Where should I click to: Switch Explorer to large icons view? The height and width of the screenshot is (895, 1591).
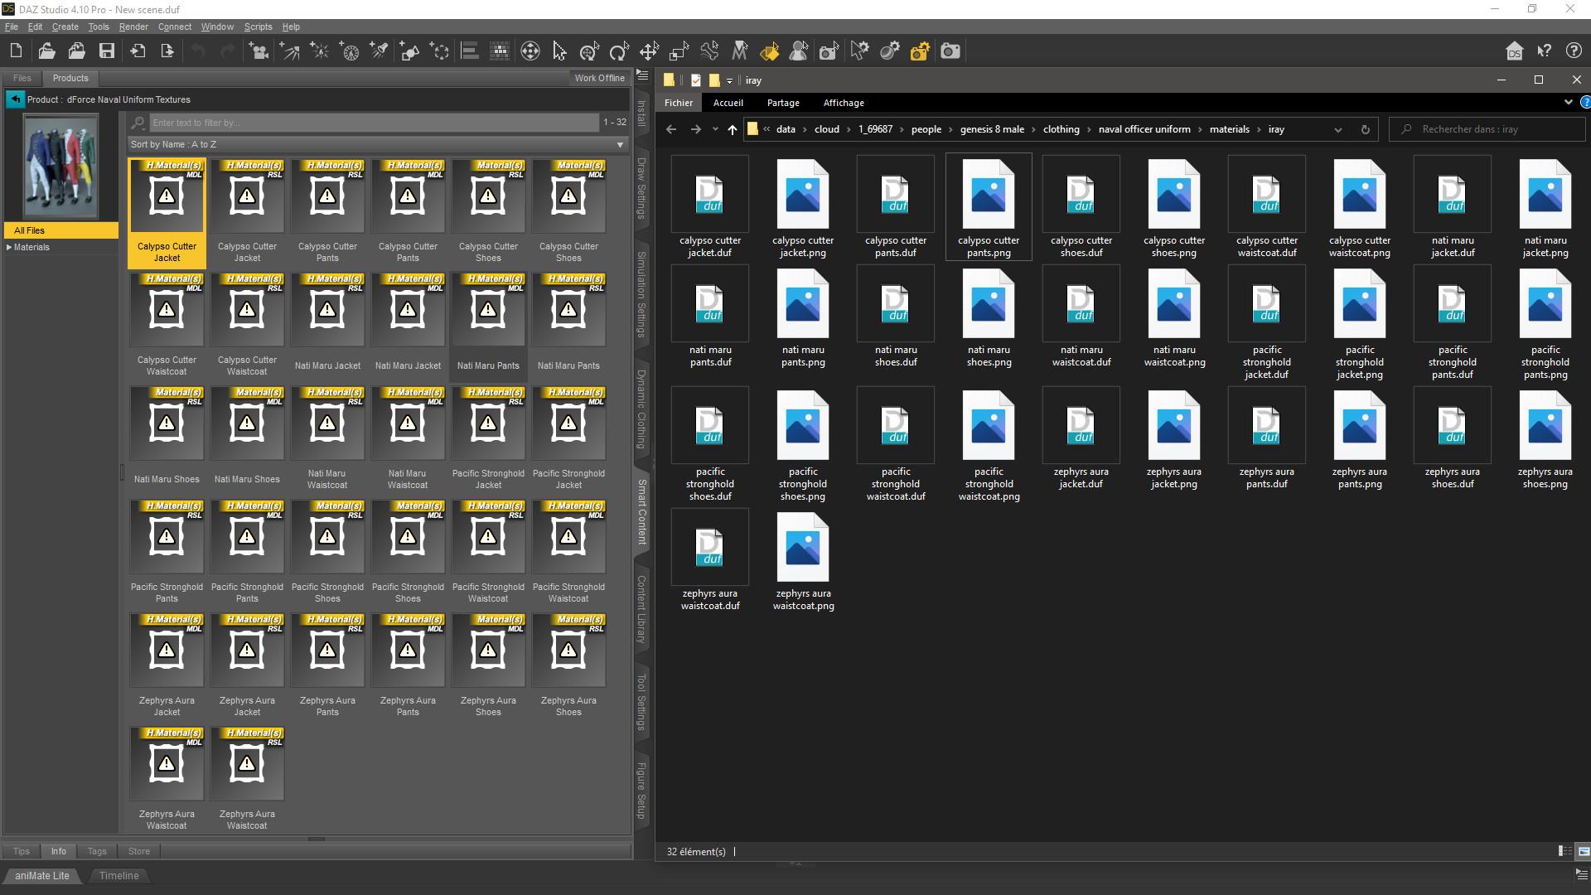tap(1583, 851)
